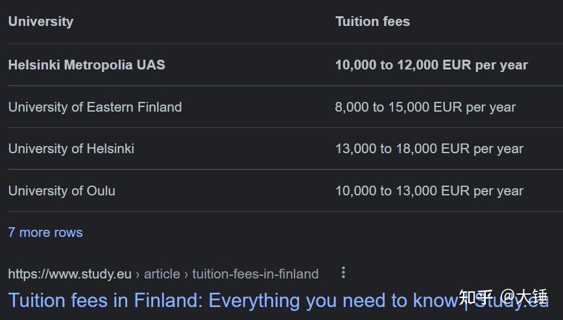Open the three-dot menu beside the study.eu URL
The width and height of the screenshot is (563, 320).
pos(343,273)
